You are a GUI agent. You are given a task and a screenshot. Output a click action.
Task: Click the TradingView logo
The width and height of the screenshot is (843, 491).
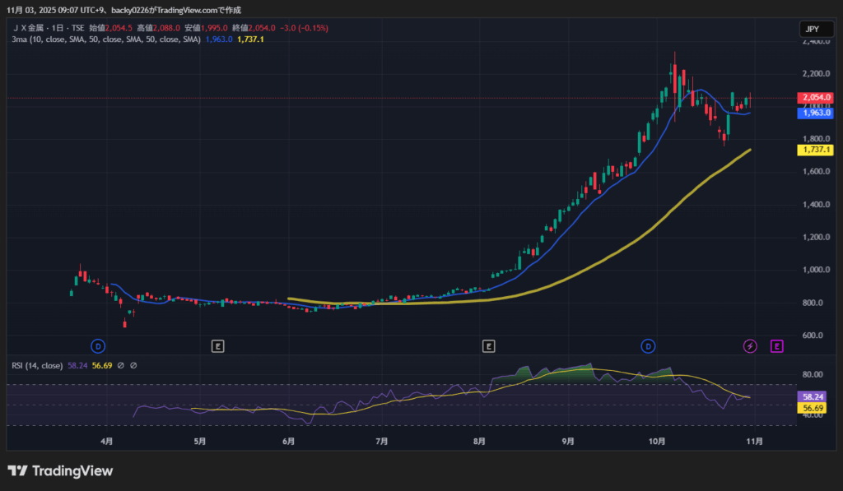click(x=60, y=471)
